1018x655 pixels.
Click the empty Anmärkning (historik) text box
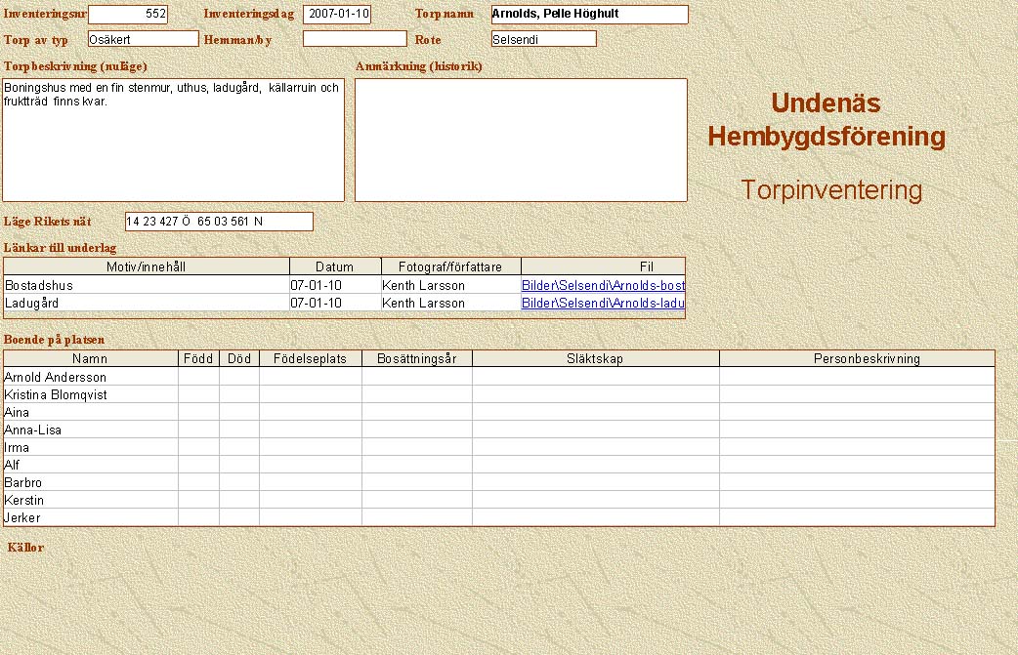521,140
